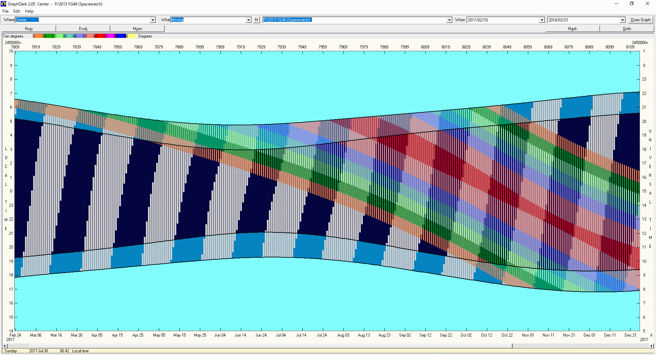This screenshot has width=656, height=355.
Task: Click the Mask button
Action: point(573,29)
